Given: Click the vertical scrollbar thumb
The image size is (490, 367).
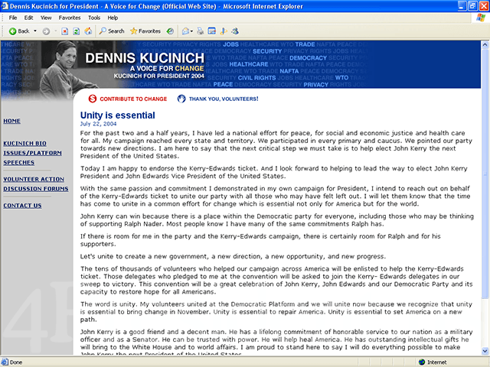Looking at the screenshot, I should 485,174.
